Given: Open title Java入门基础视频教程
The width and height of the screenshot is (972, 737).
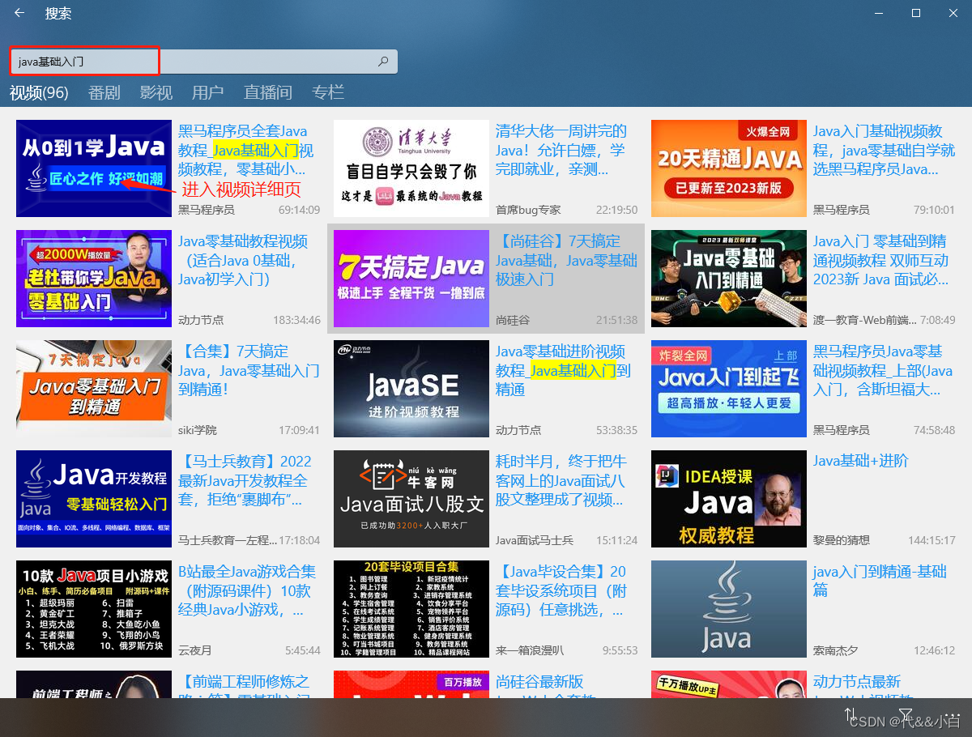Looking at the screenshot, I should tap(884, 151).
